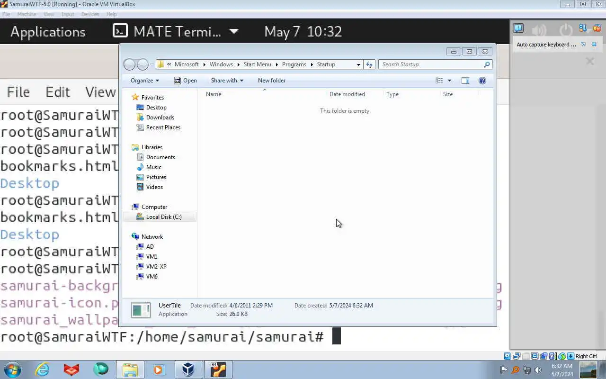This screenshot has width=606, height=379.
Task: Expand the address bar previous locations arrow
Action: [358, 64]
